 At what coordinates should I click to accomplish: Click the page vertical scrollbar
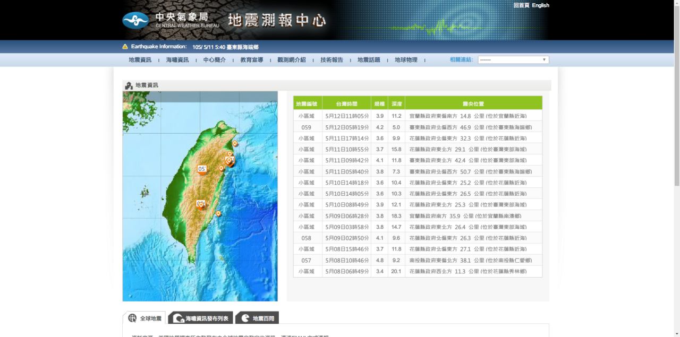(x=676, y=106)
